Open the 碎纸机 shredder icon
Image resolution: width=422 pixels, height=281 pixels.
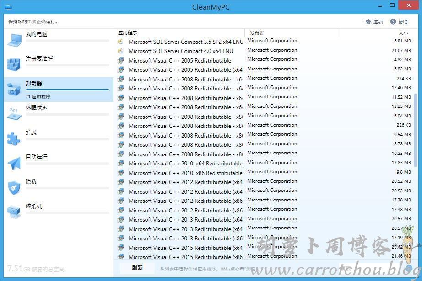point(14,212)
